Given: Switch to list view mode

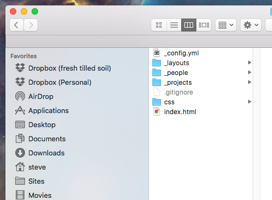Looking at the screenshot, I should click(174, 25).
